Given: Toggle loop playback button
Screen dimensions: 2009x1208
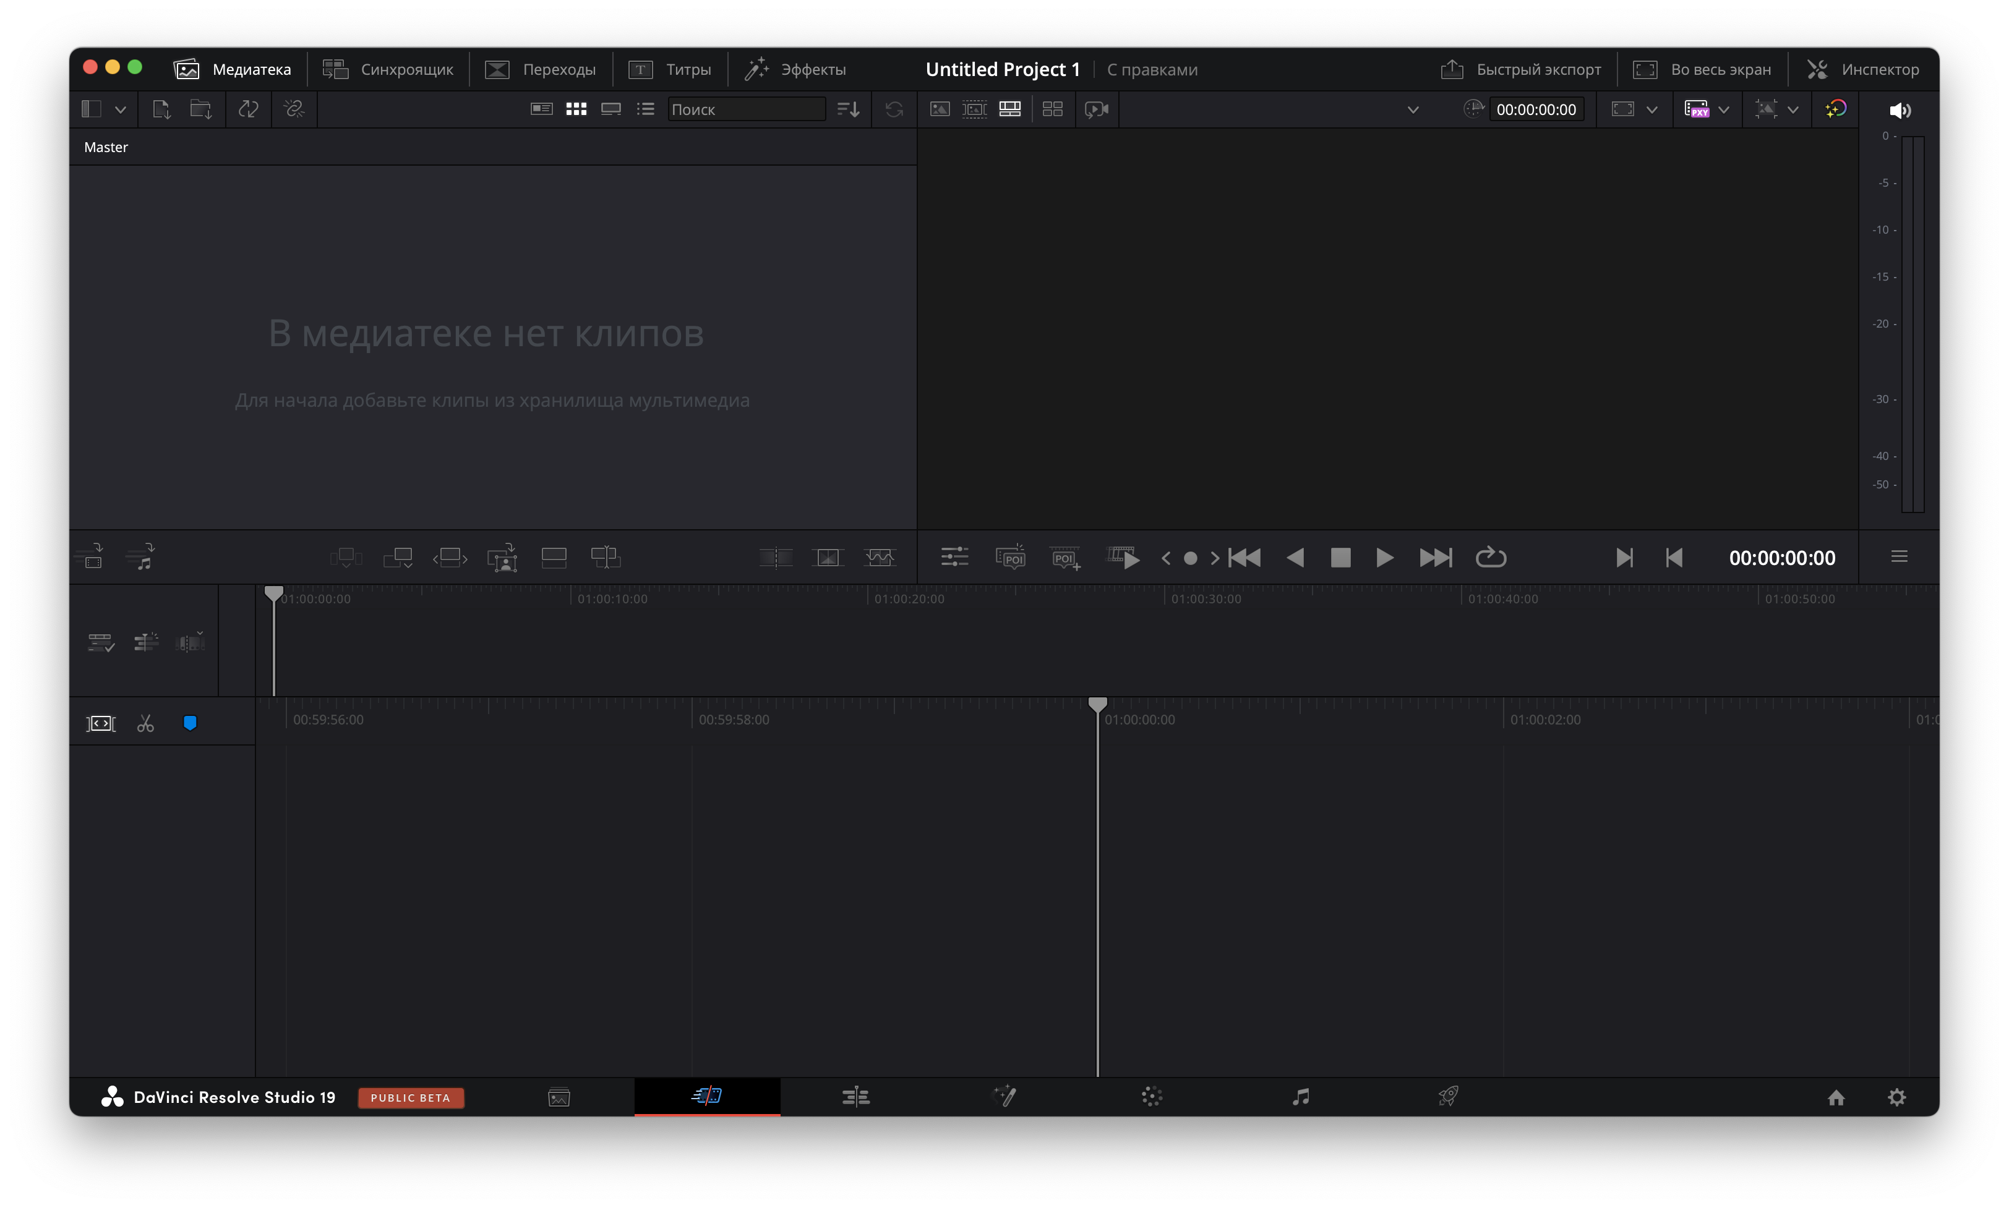Looking at the screenshot, I should [x=1490, y=558].
